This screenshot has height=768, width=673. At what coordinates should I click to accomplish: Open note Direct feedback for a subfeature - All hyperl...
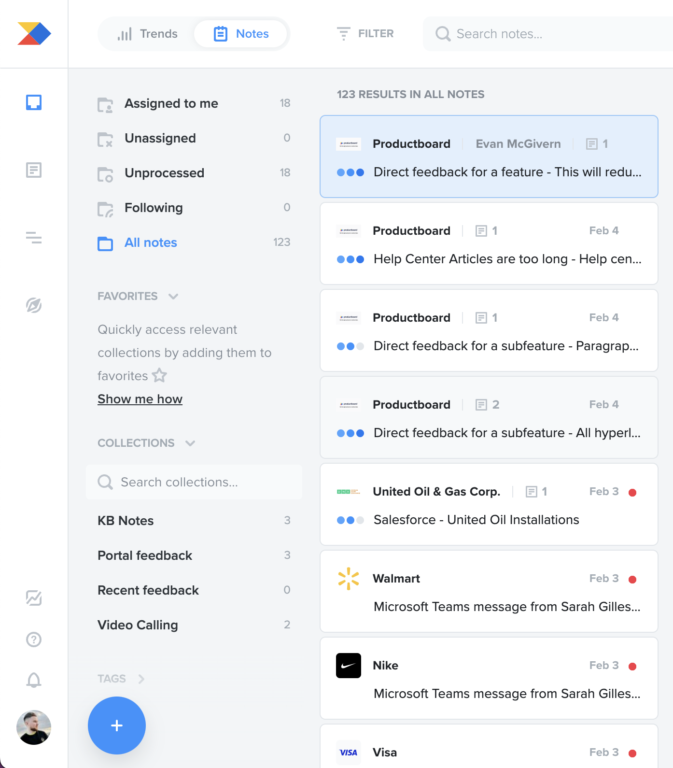(x=489, y=417)
